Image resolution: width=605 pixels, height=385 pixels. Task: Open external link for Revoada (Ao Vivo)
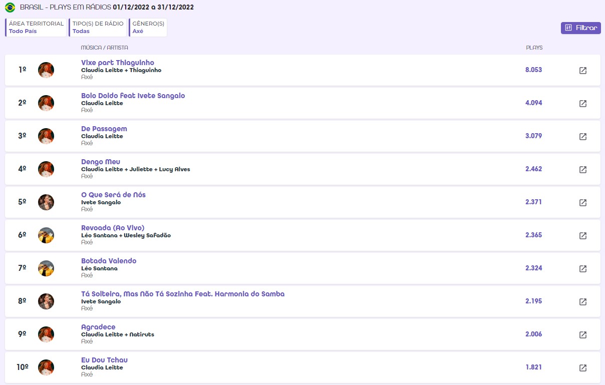coord(583,236)
